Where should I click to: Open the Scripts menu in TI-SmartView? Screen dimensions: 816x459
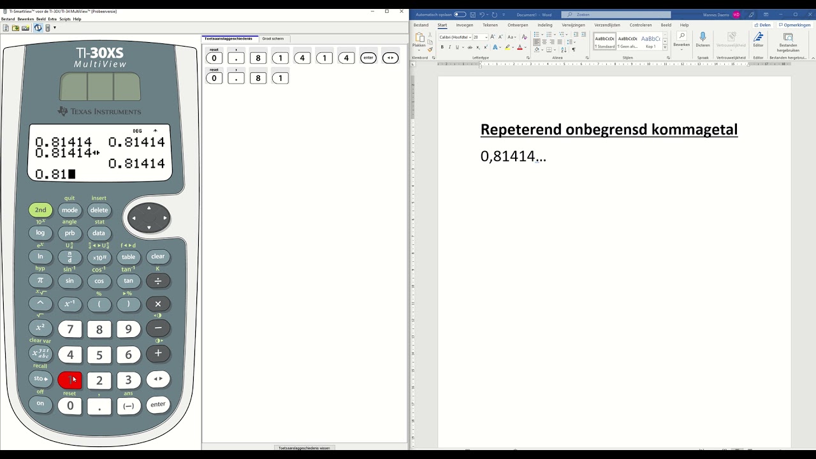coord(65,19)
